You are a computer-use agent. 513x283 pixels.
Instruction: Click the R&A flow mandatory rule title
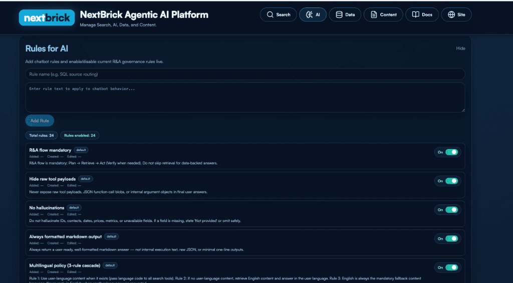[x=50, y=150]
